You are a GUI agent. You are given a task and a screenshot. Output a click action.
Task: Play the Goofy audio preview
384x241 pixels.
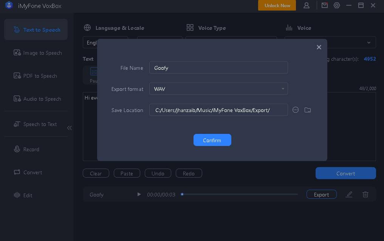[x=139, y=194]
